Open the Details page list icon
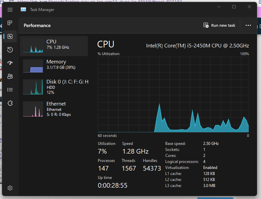The width and height of the screenshot is (261, 199). tap(10, 90)
